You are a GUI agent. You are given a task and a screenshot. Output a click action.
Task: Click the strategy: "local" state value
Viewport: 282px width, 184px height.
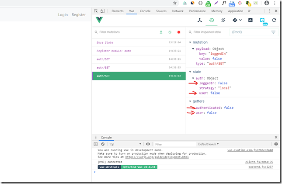click(x=215, y=88)
